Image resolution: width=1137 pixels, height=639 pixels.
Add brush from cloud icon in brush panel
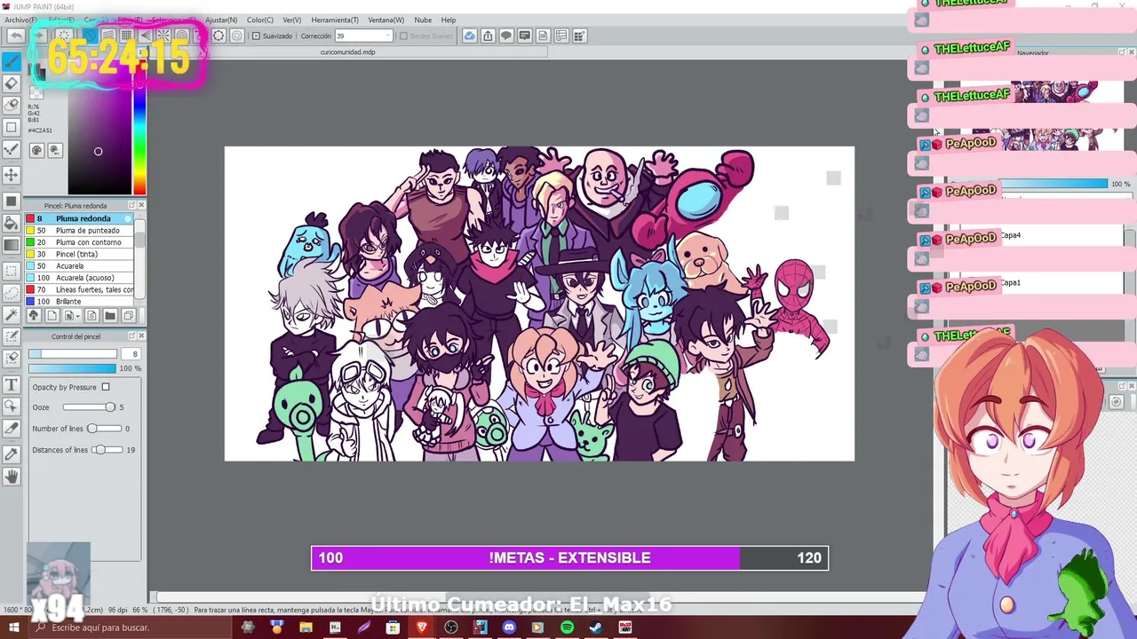[x=33, y=316]
